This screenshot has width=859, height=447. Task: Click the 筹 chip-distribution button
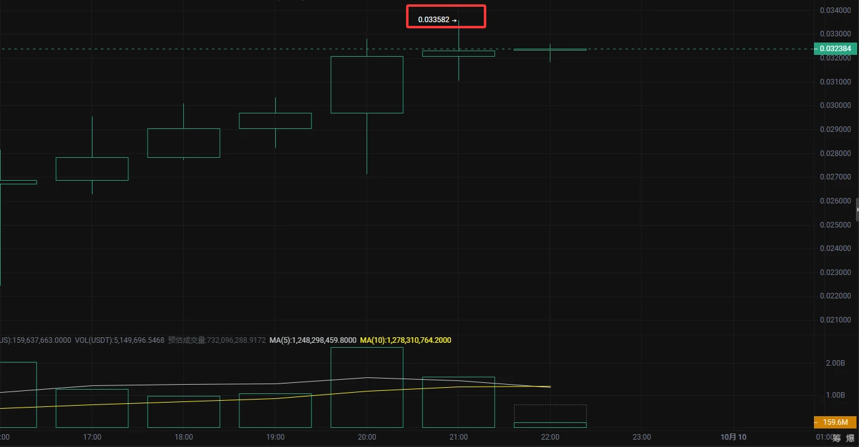pos(836,438)
